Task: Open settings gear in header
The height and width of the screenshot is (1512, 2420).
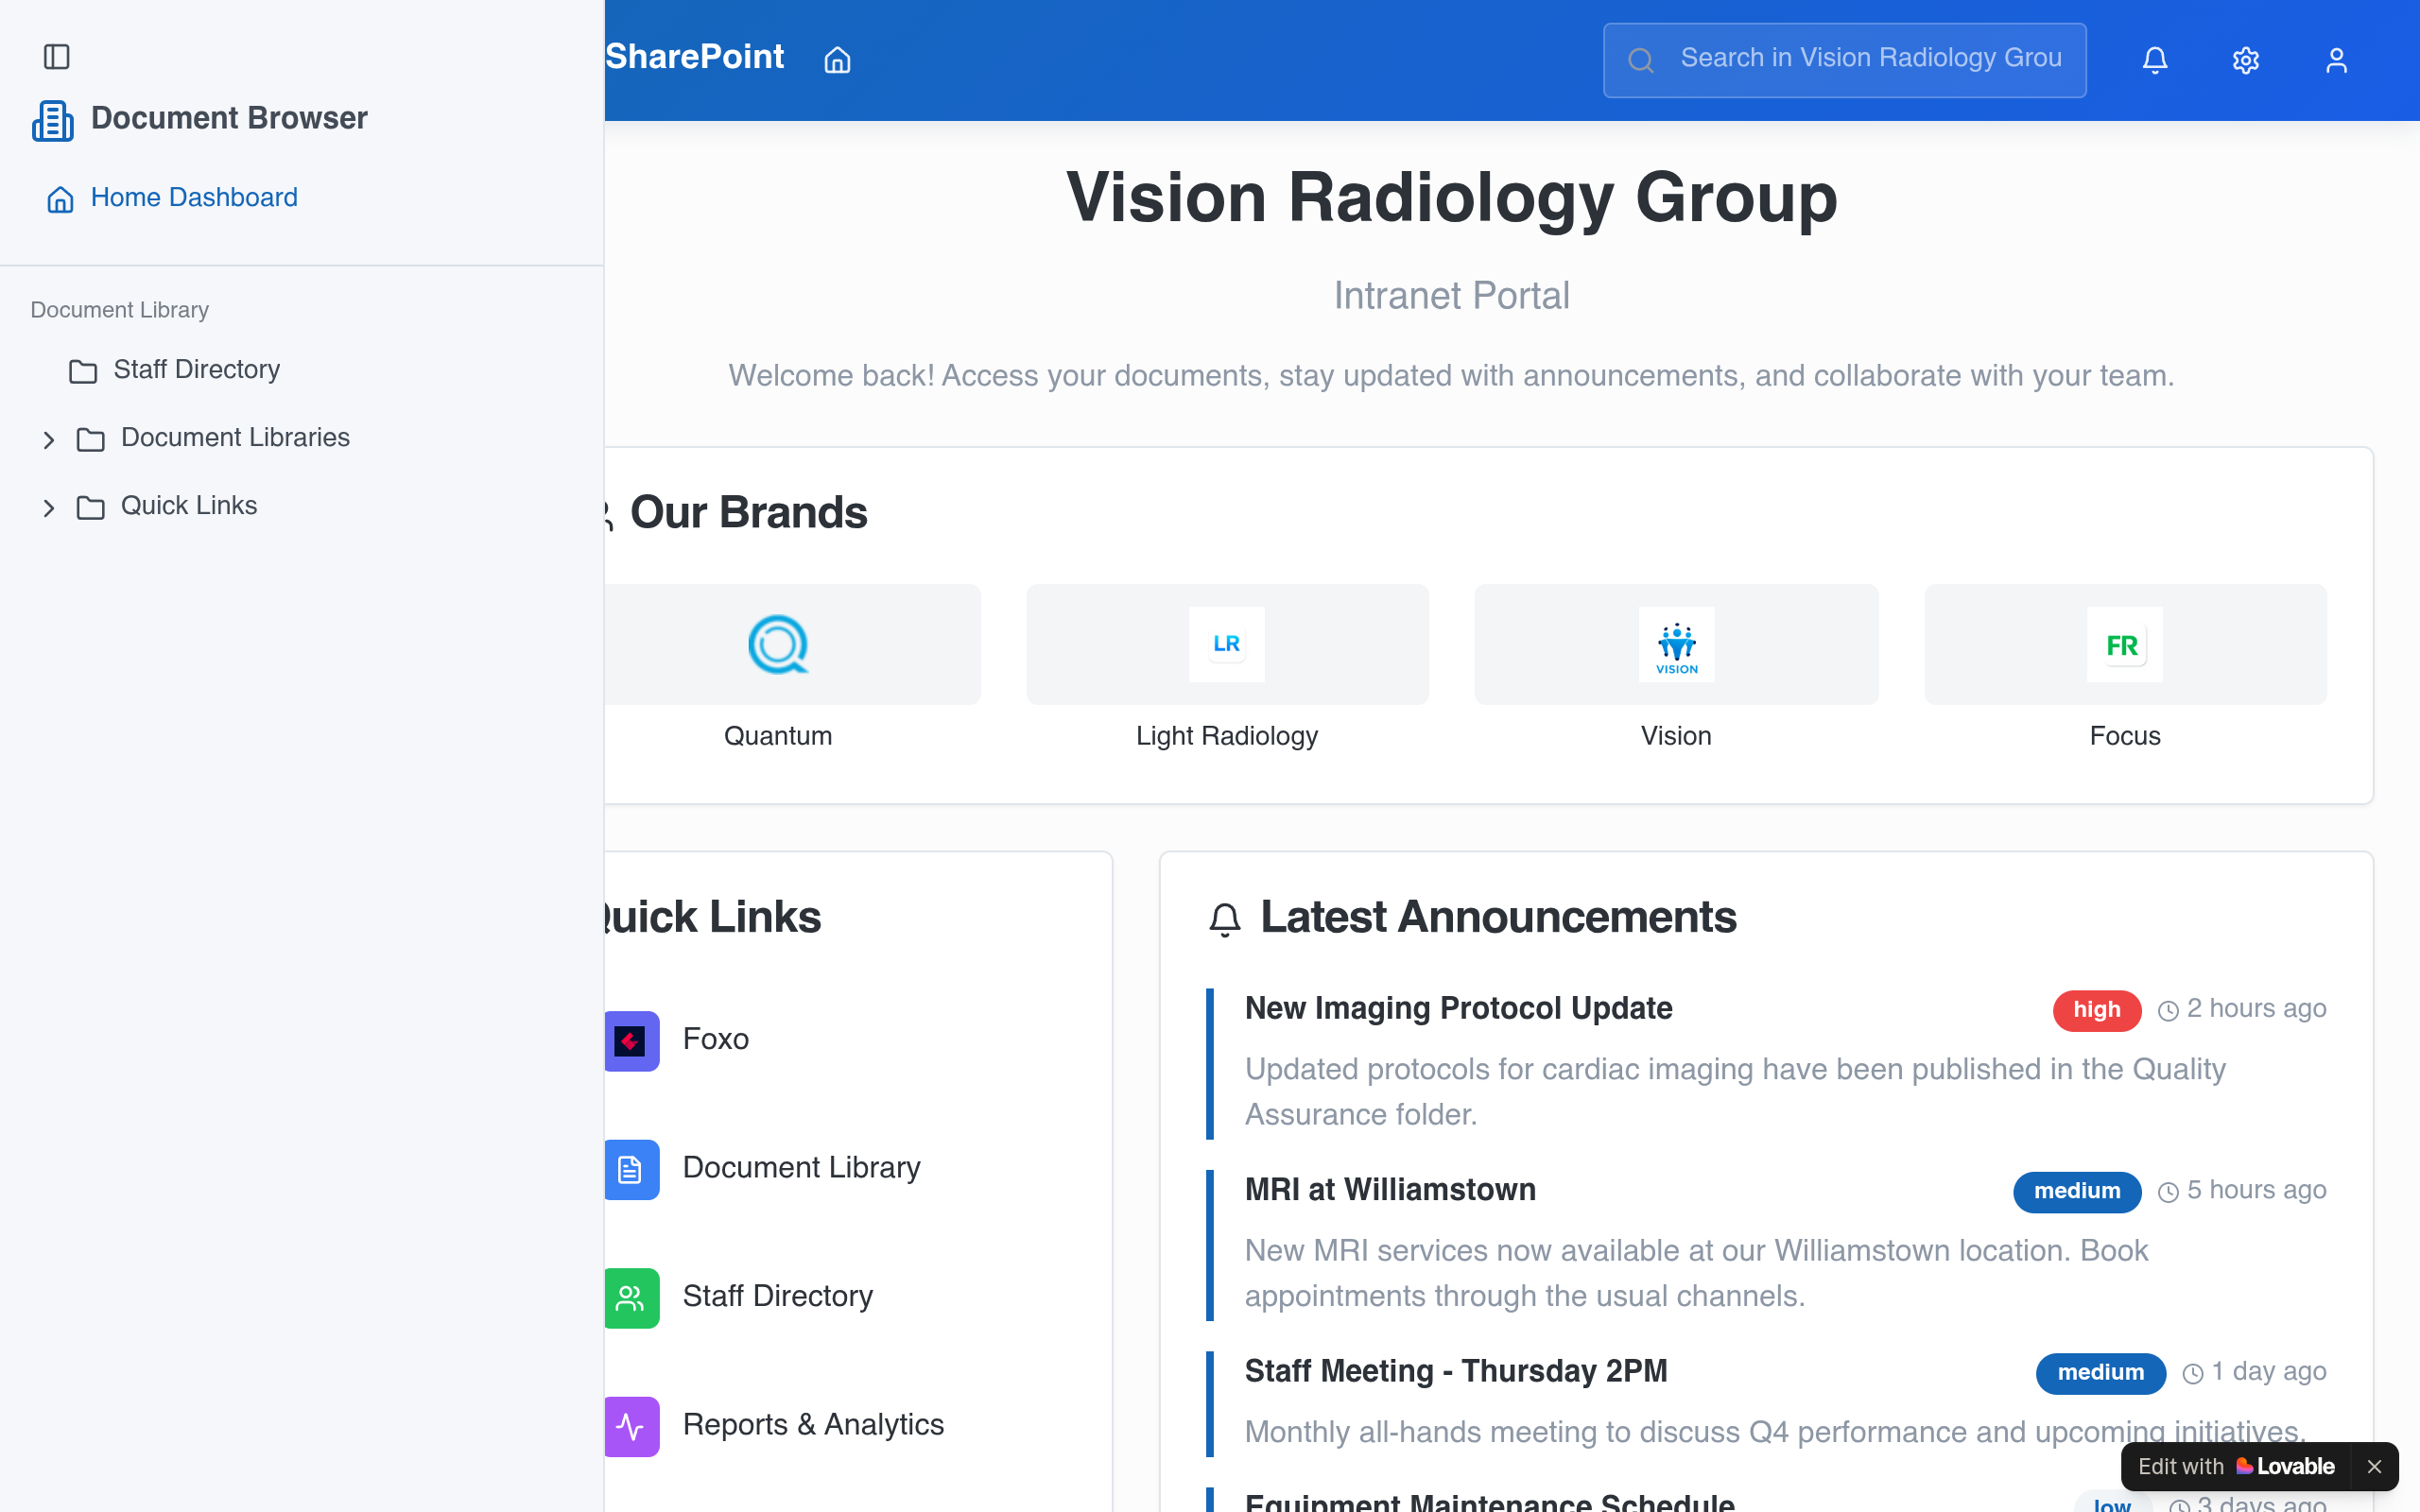Action: pos(2246,60)
